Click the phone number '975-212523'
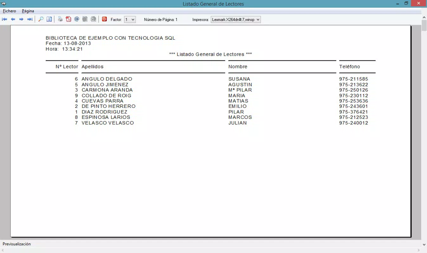The height and width of the screenshot is (253, 427). [x=354, y=117]
